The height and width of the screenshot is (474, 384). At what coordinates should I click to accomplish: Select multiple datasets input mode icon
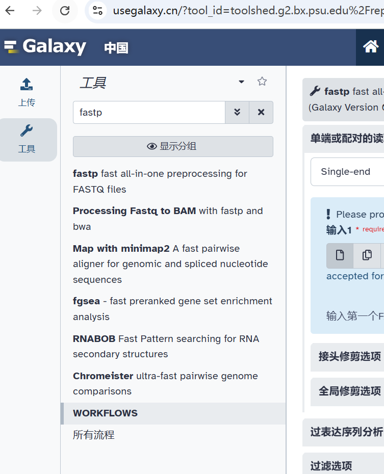coord(367,255)
